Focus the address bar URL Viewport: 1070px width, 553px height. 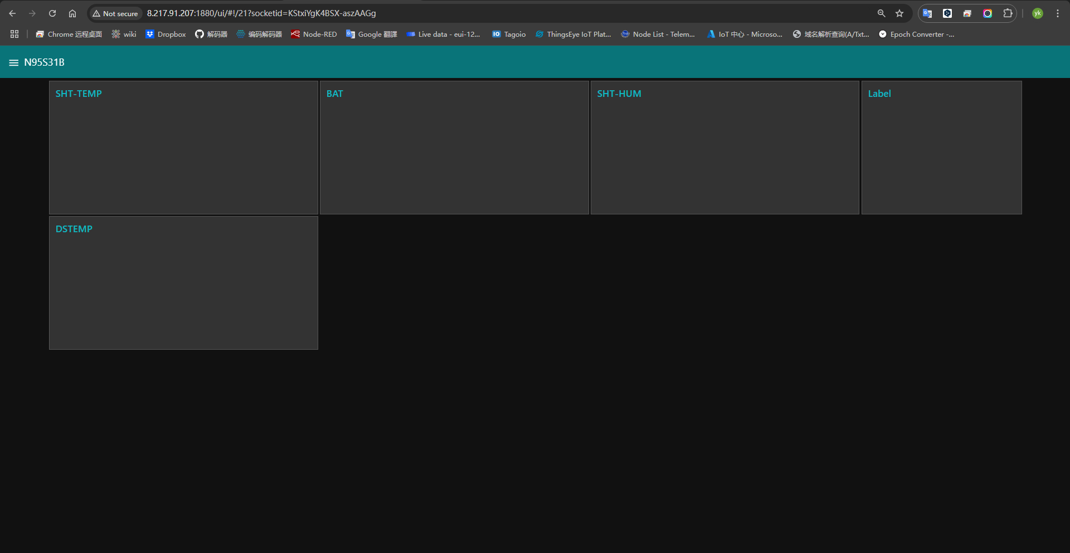[x=261, y=13]
